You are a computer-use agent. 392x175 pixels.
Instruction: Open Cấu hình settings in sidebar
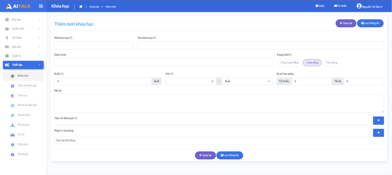(23, 144)
